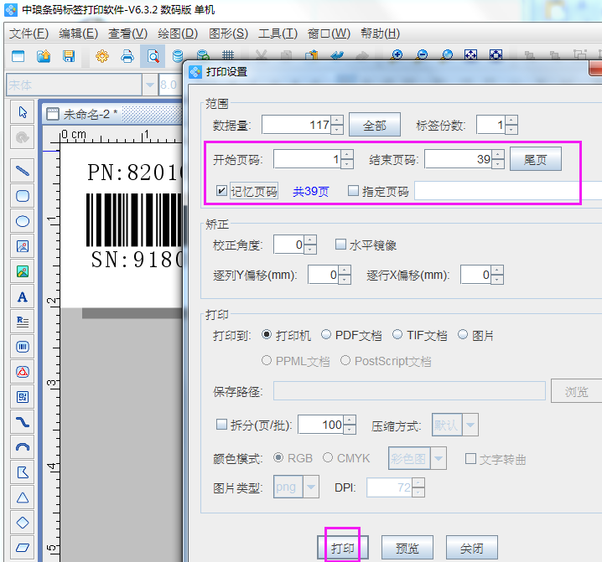Choose the ellipse shape tool
This screenshot has height=562, width=602.
23,221
